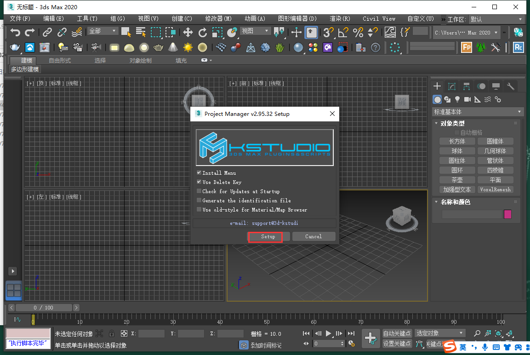The image size is (530, 355).
Task: Toggle the Angle Snap icon
Action: coord(343,33)
